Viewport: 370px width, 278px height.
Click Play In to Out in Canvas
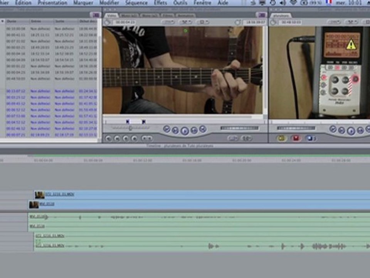tap(341, 131)
